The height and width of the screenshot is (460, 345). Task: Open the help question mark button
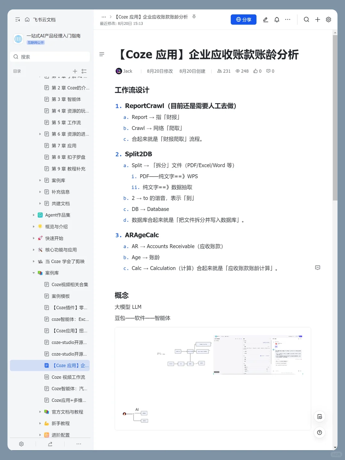(319, 433)
